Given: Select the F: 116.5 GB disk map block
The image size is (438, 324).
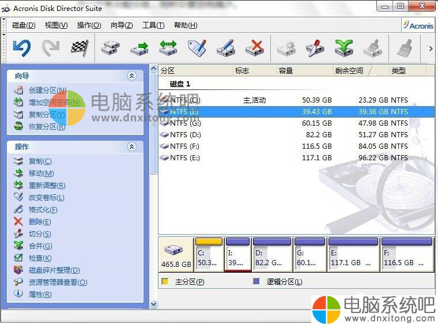Looking at the screenshot, I should point(407,255).
